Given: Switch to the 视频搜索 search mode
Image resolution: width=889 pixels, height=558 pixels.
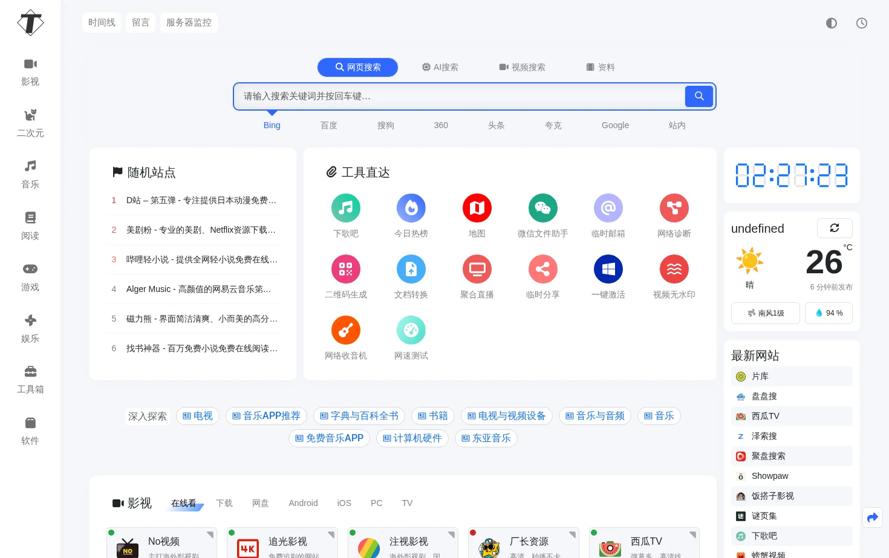Looking at the screenshot, I should coord(522,67).
